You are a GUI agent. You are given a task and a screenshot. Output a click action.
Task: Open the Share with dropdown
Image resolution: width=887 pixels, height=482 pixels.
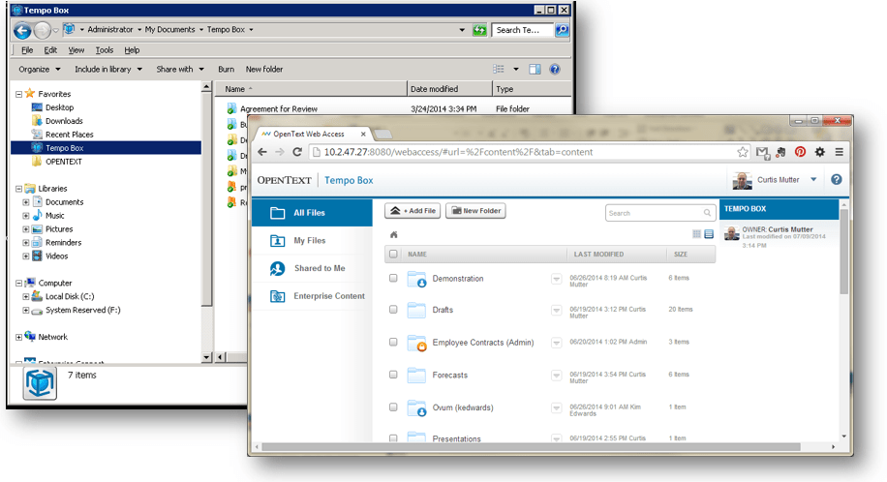(180, 69)
